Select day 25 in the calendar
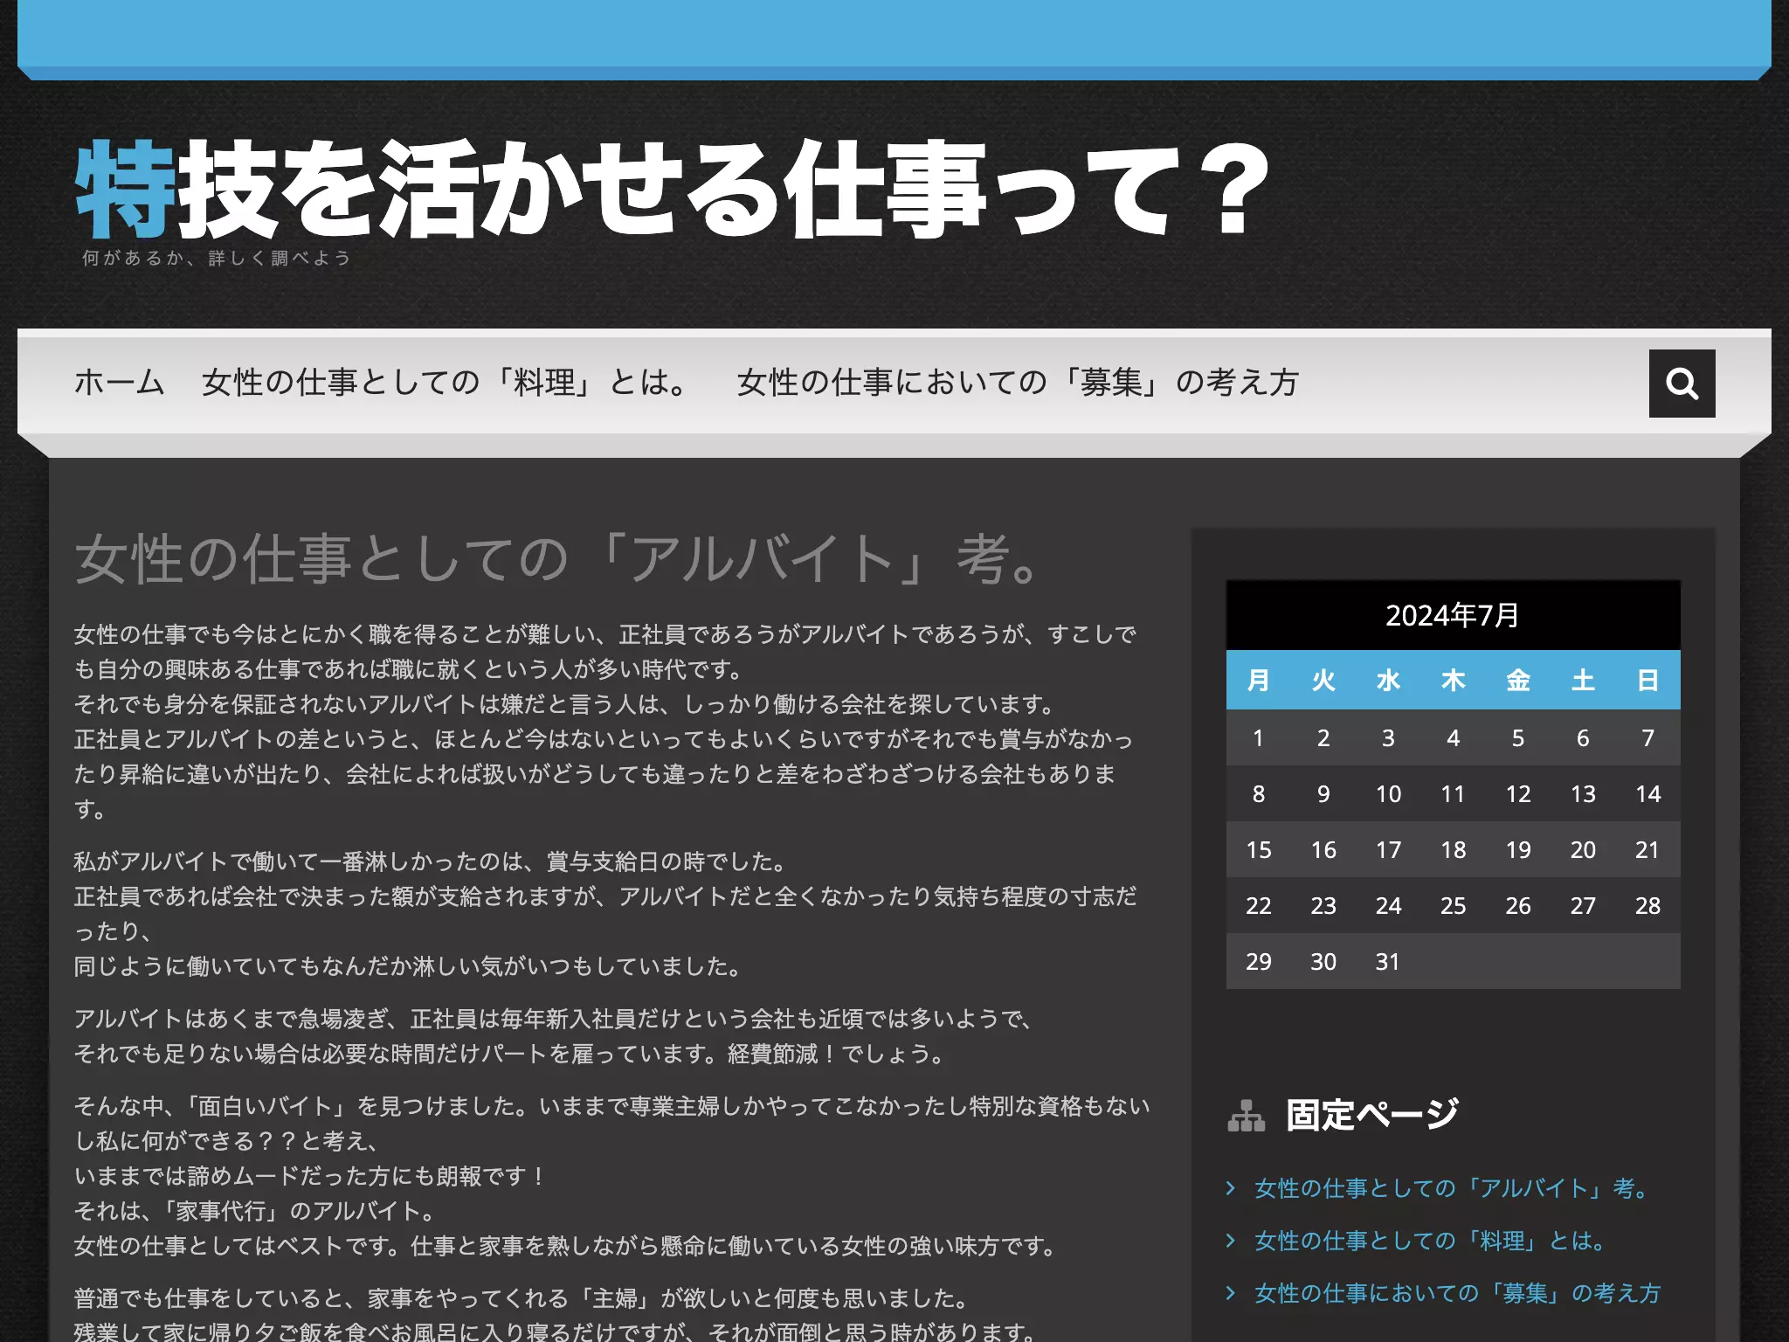This screenshot has height=1342, width=1789. [x=1453, y=906]
